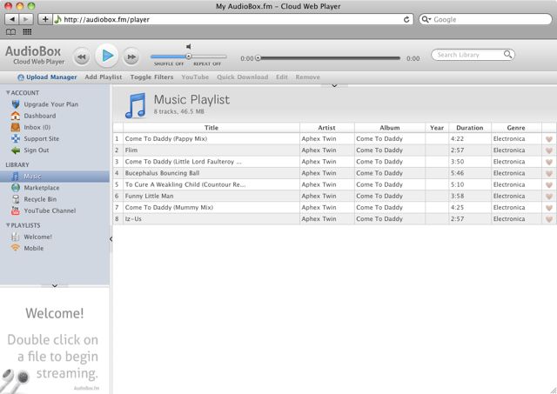The image size is (557, 394).
Task: Click the add bookmark plus button
Action: [45, 19]
